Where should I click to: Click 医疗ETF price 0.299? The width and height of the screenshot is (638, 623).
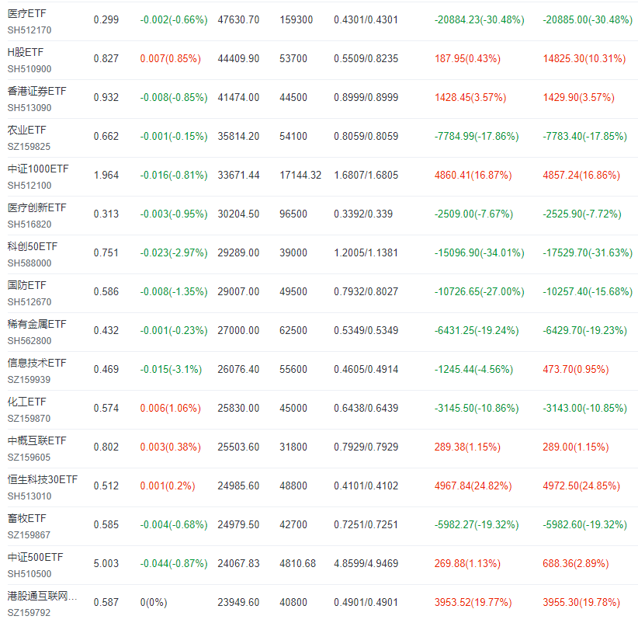click(x=106, y=20)
